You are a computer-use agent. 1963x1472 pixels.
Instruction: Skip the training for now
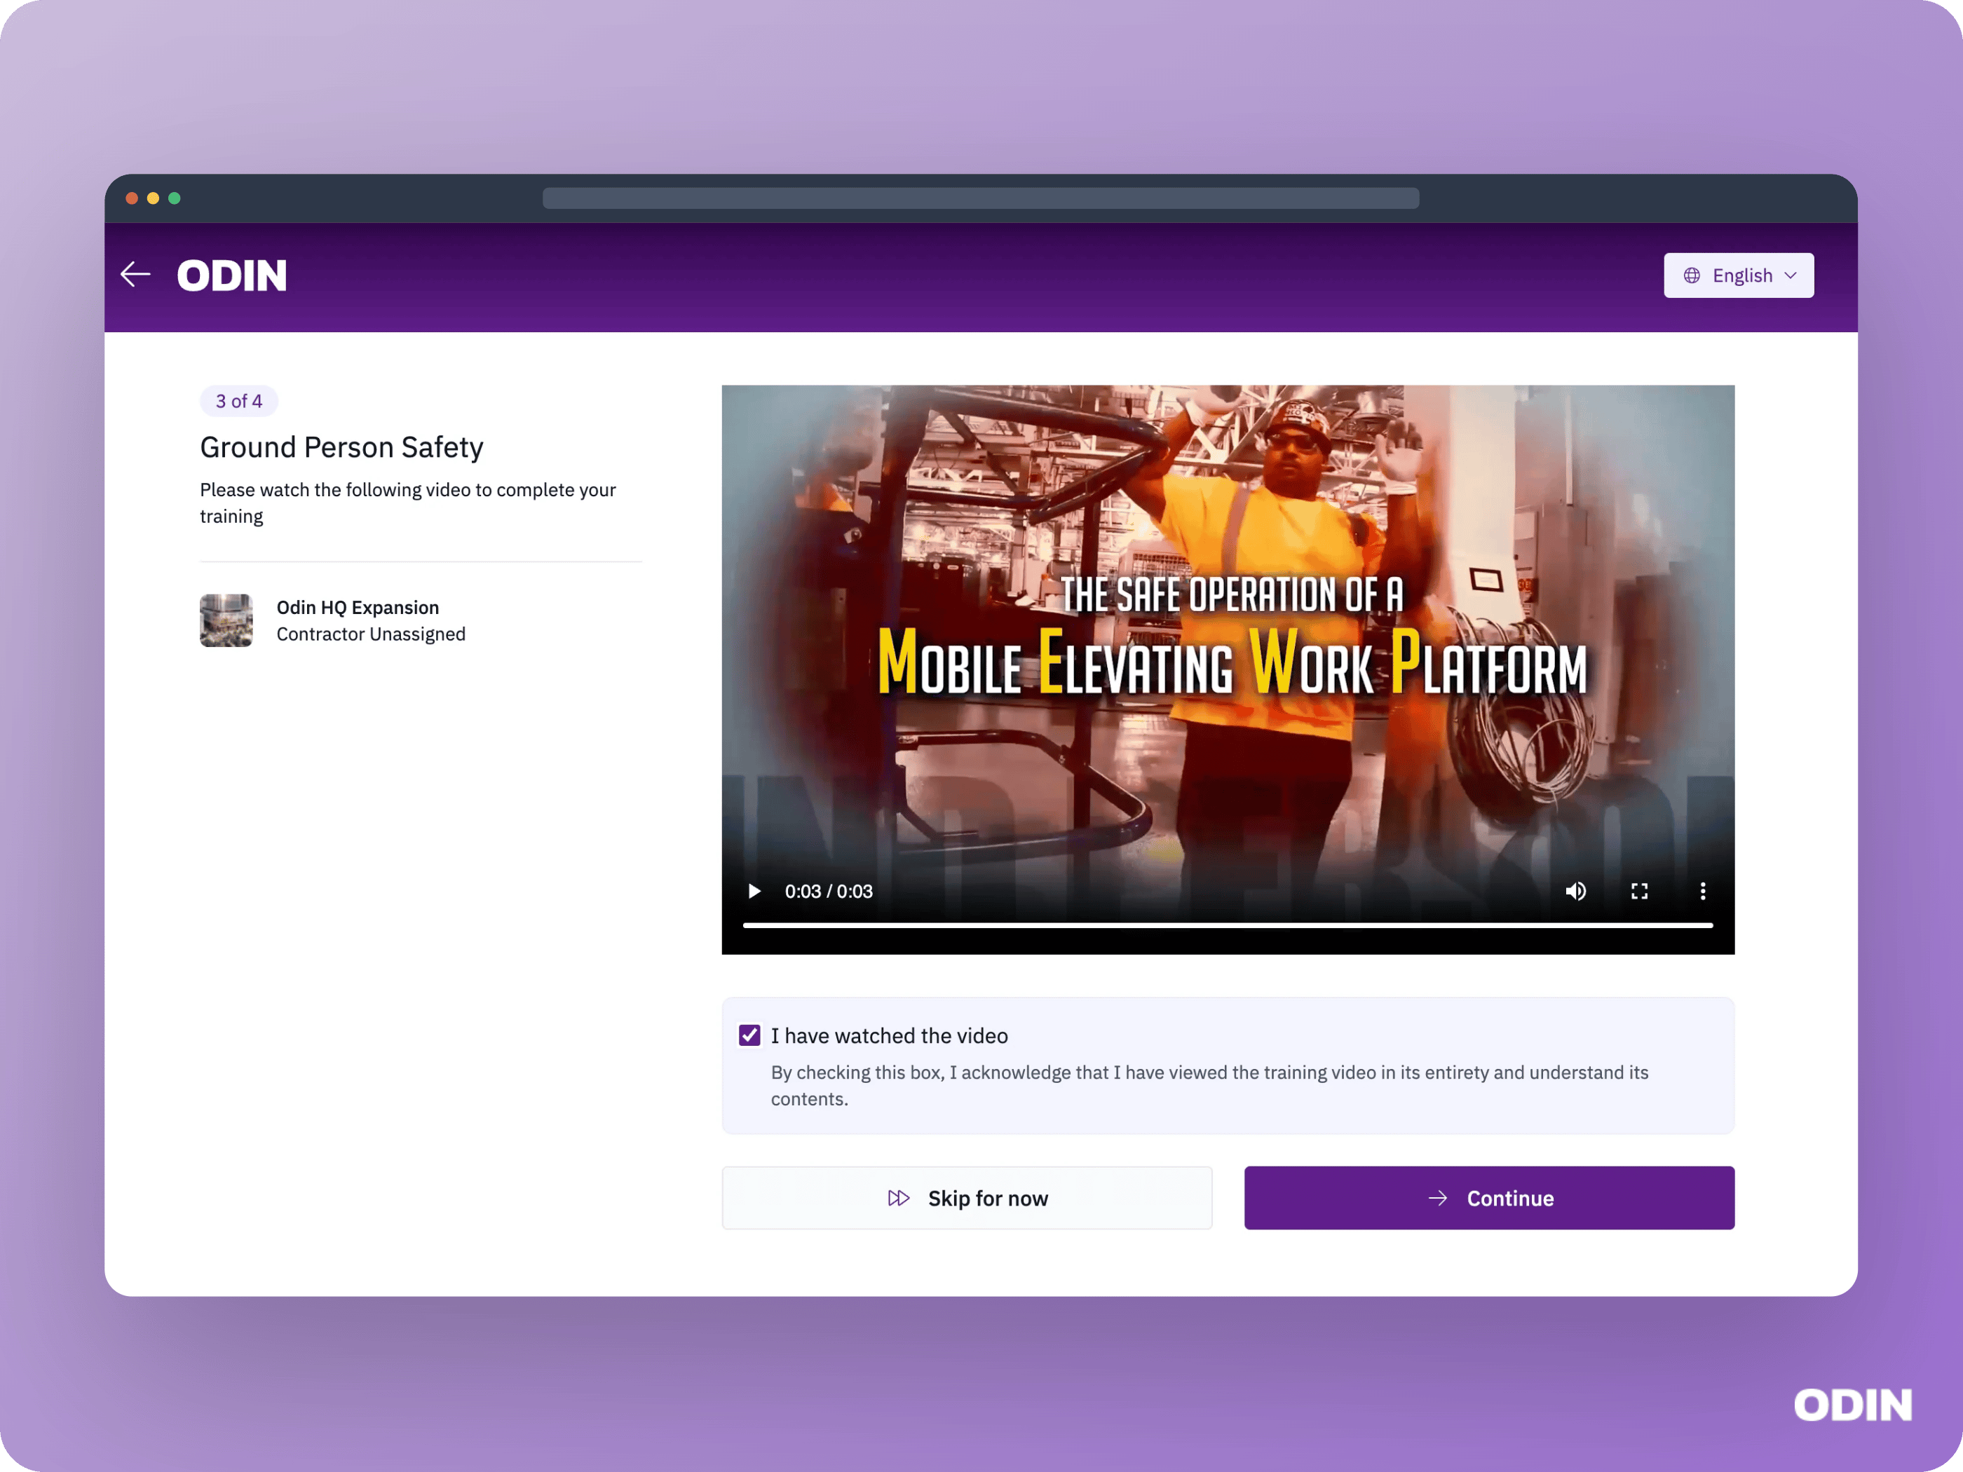(966, 1198)
